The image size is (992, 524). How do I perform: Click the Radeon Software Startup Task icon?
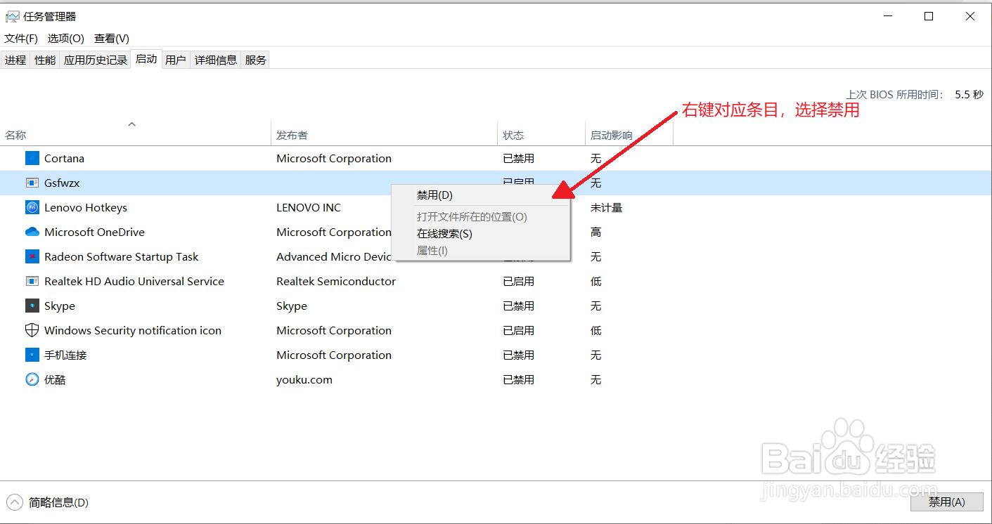point(32,256)
